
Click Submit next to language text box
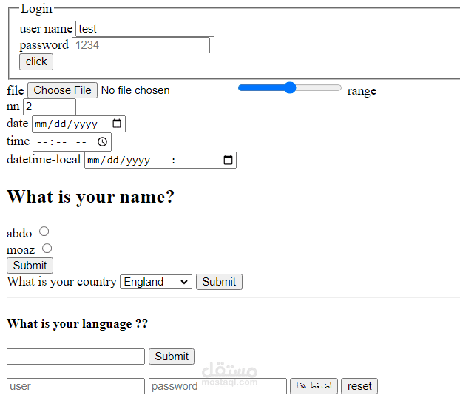coord(172,357)
